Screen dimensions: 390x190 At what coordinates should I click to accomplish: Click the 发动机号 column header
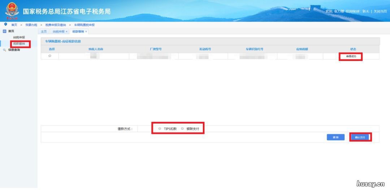(x=205, y=49)
